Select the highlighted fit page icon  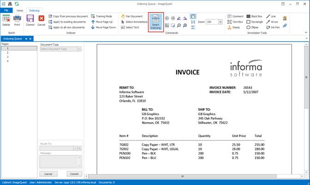(x=193, y=16)
